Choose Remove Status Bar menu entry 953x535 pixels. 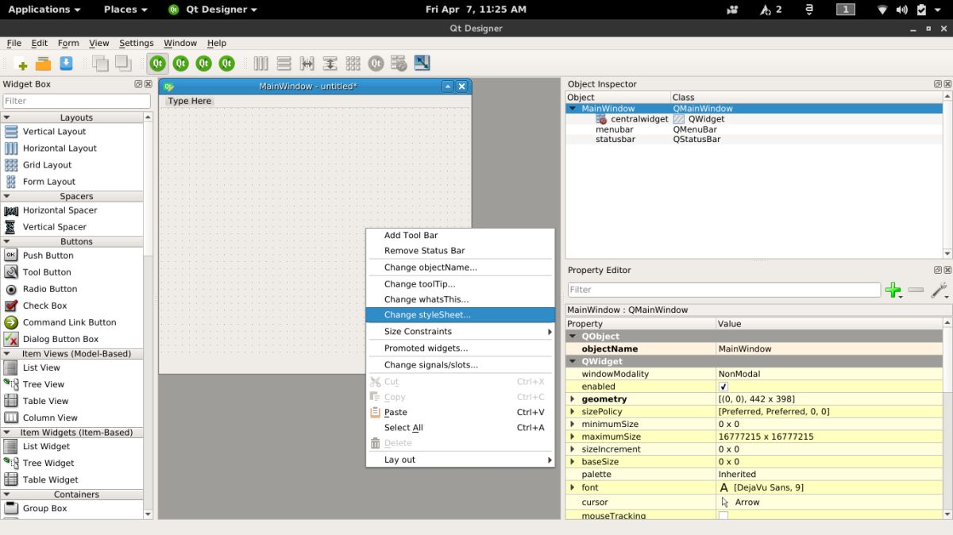coord(460,251)
